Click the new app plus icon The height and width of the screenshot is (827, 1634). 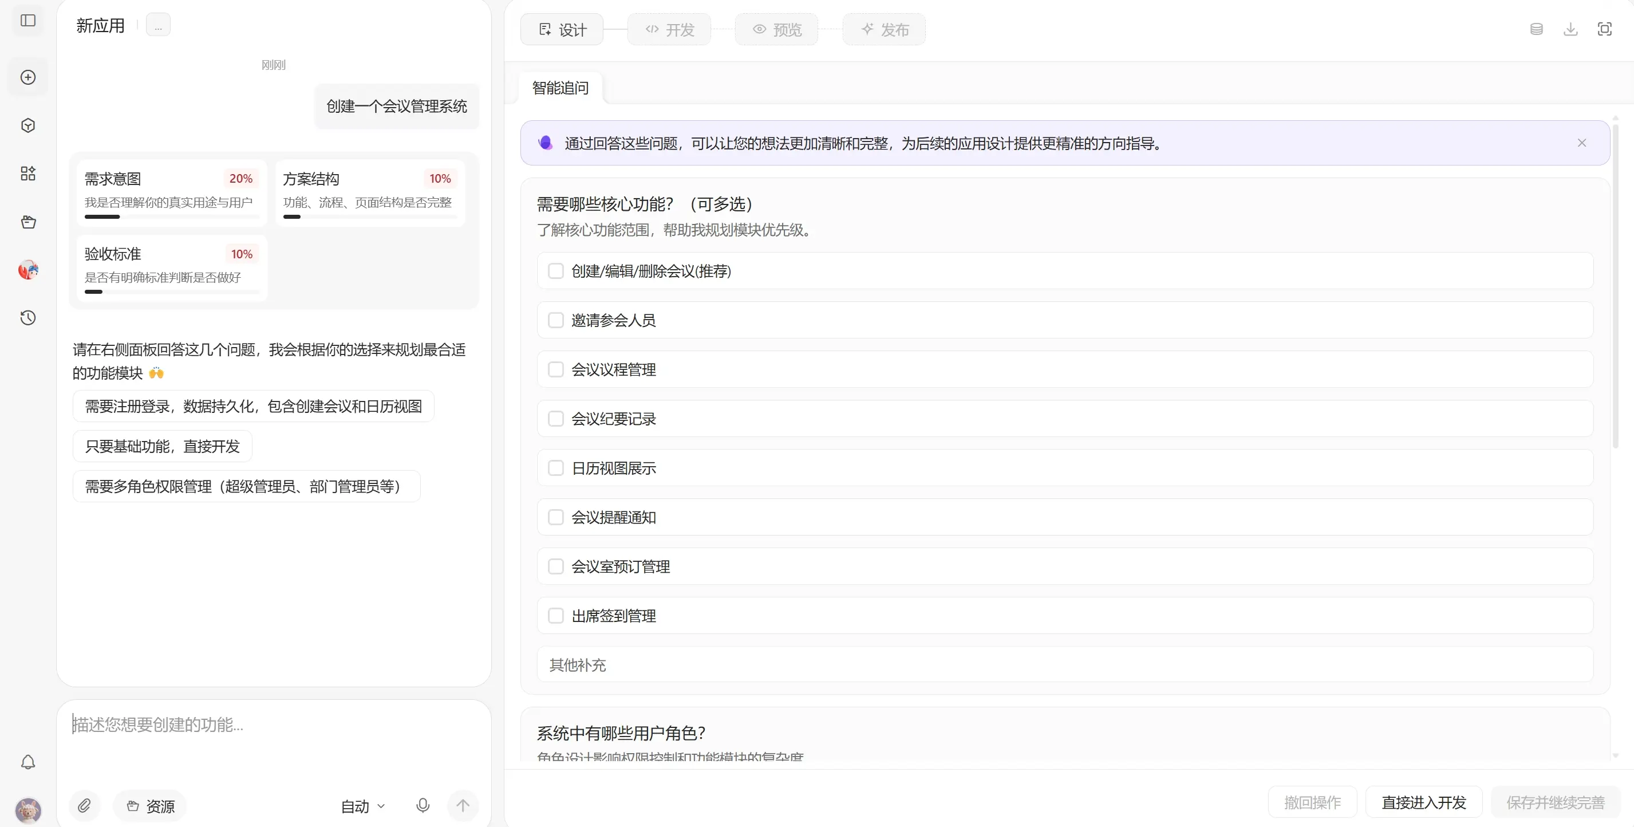28,77
